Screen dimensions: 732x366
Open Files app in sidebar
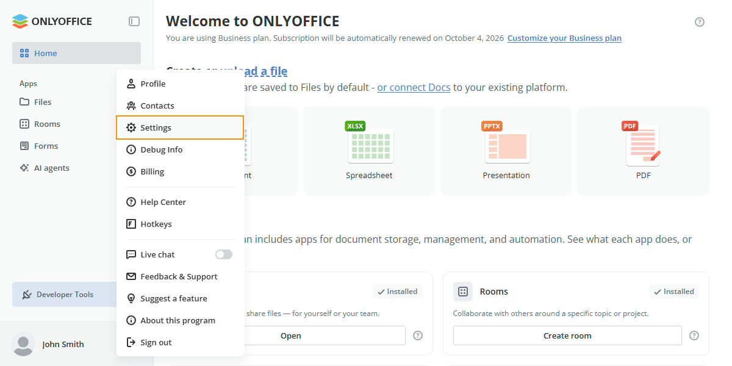[43, 102]
